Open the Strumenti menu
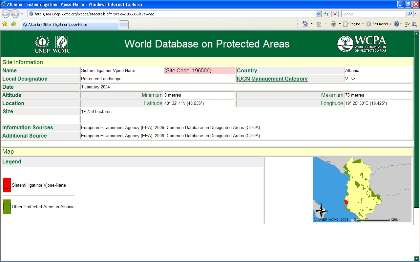420x262 pixels. click(379, 24)
